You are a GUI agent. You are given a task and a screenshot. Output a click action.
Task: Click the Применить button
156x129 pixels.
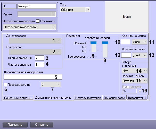coord(15,125)
